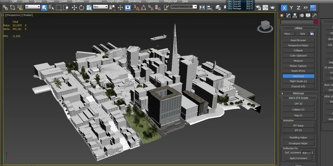Open the Graph Editors menu

coord(115,2)
